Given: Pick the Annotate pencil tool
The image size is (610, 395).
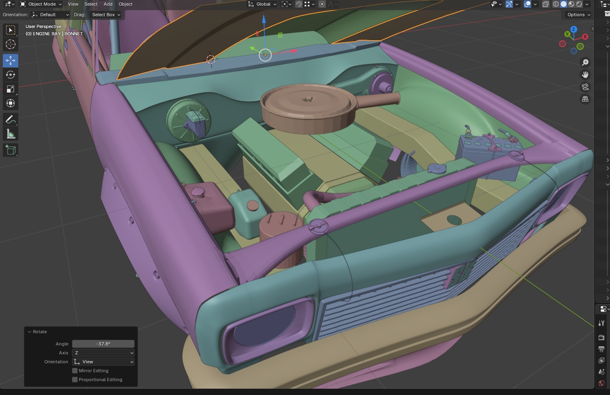Looking at the screenshot, I should pyautogui.click(x=11, y=119).
